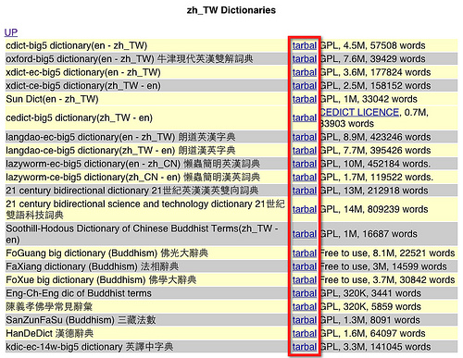Open Soothill-Hodous Buddhist Terms tarball link
Viewport: 463px width, 358px height.
click(305, 234)
